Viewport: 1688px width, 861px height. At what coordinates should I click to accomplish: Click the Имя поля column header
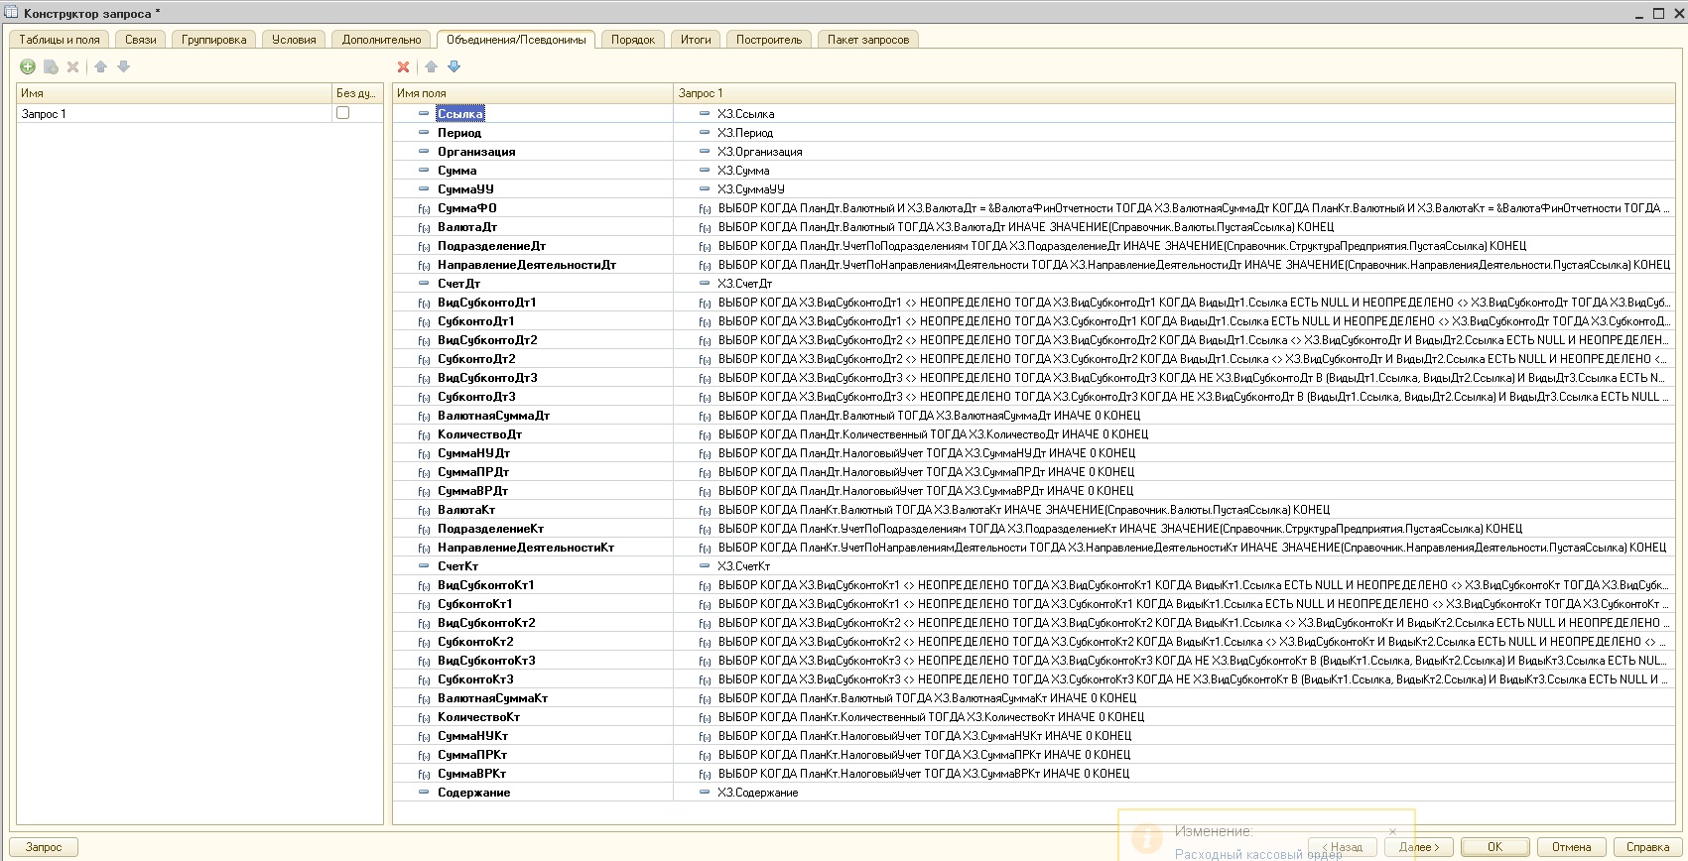click(x=533, y=93)
